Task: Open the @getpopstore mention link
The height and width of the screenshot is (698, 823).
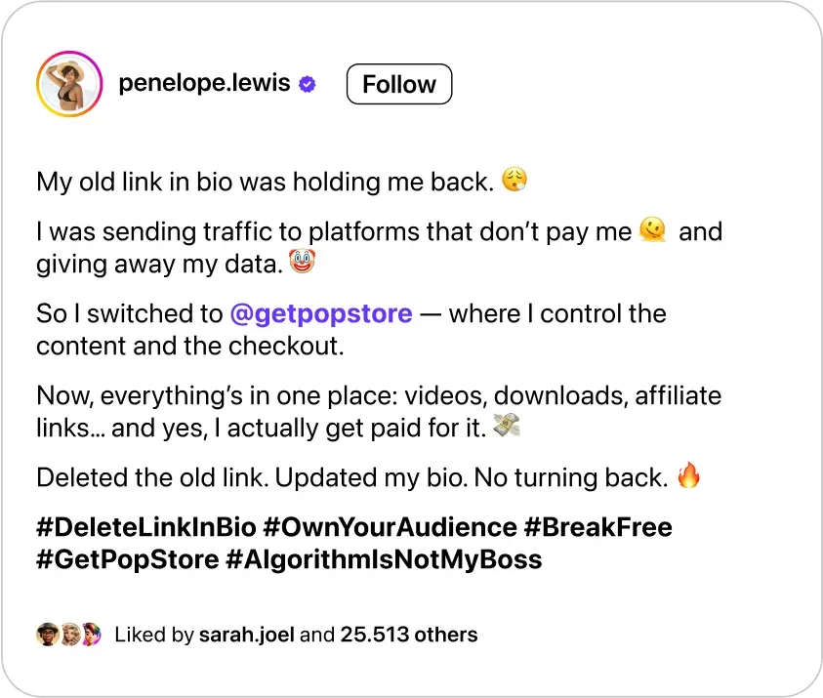Action: pyautogui.click(x=321, y=313)
